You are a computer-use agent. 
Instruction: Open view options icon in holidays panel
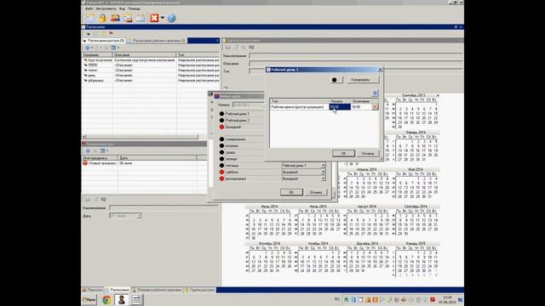pyautogui.click(x=104, y=151)
